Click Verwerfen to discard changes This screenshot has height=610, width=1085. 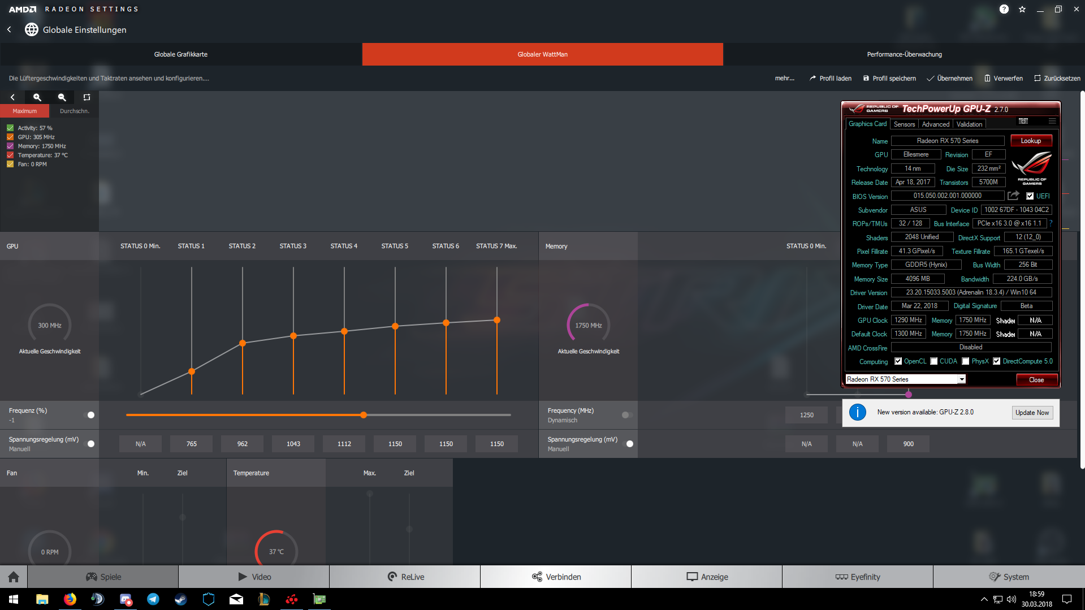pos(1004,79)
